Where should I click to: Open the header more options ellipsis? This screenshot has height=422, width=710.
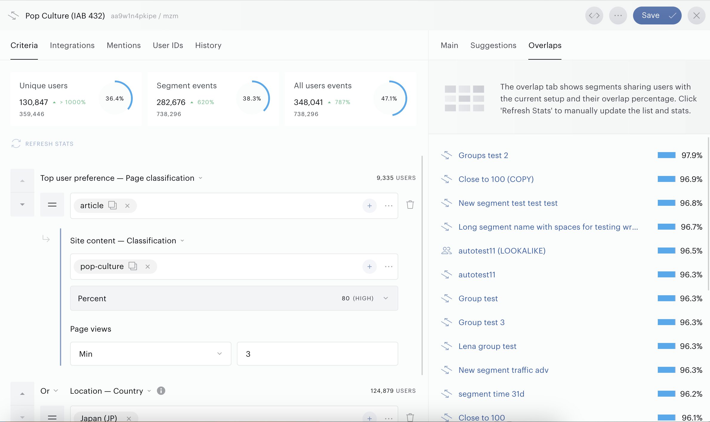pyautogui.click(x=618, y=16)
